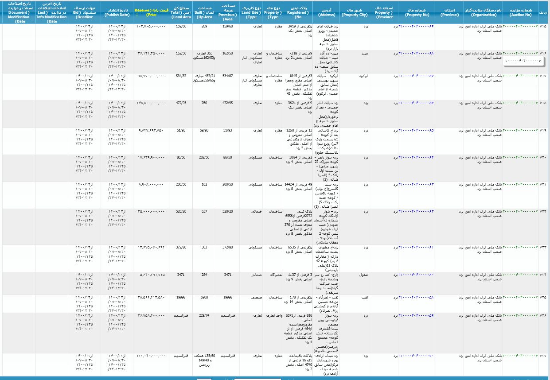The height and width of the screenshot is (380, 550).
Task: Open the green auction number link in row 718
Action: [x=520, y=103]
